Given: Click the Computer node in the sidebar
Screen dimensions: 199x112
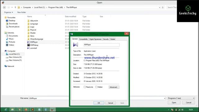Looking at the screenshot, I should [11, 51].
